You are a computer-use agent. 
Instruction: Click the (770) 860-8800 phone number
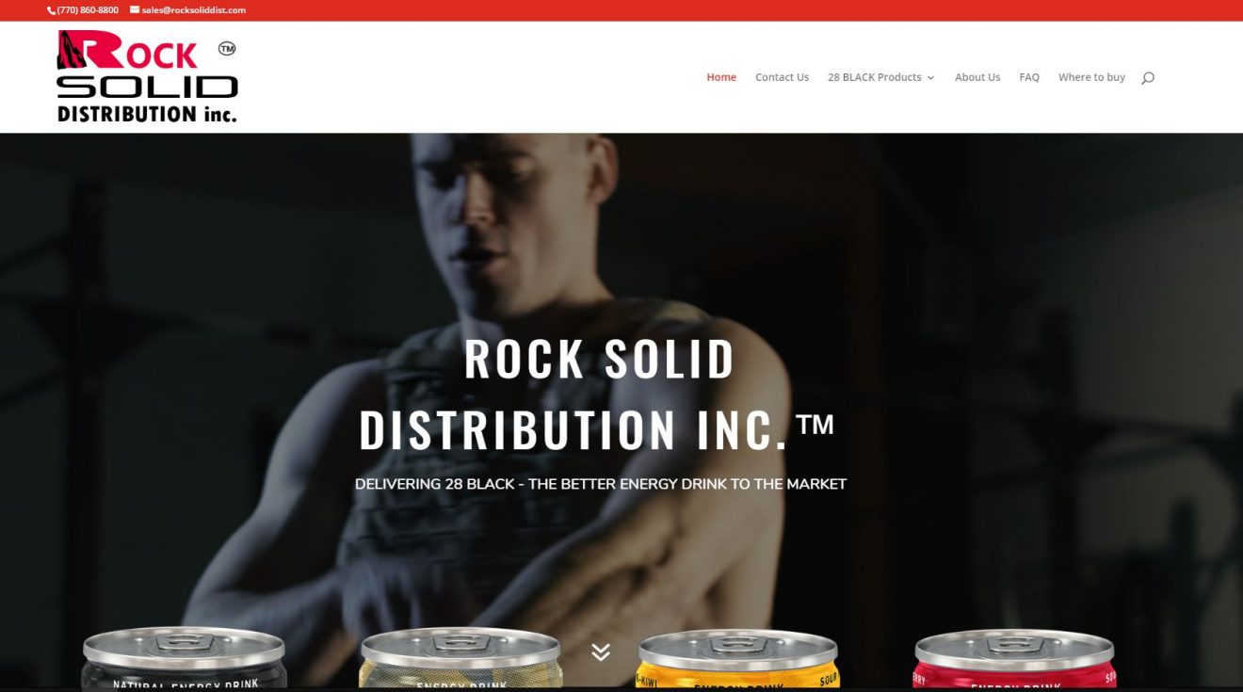[x=88, y=10]
